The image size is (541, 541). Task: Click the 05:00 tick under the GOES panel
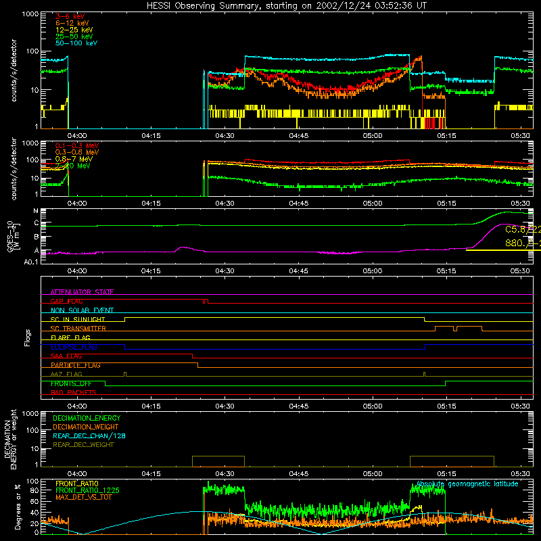tap(373, 271)
